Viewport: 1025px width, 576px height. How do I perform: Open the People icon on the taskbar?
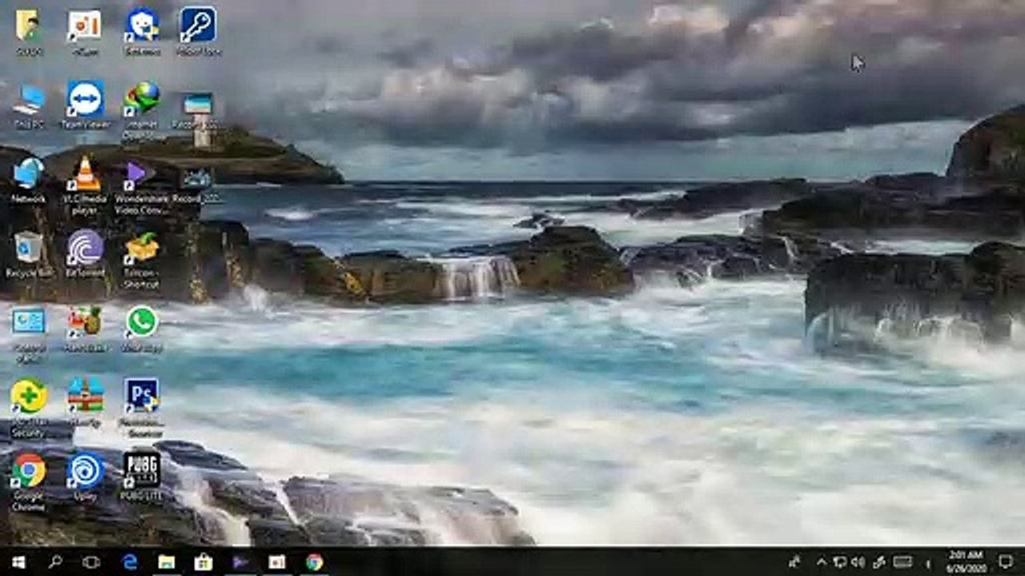click(x=794, y=562)
